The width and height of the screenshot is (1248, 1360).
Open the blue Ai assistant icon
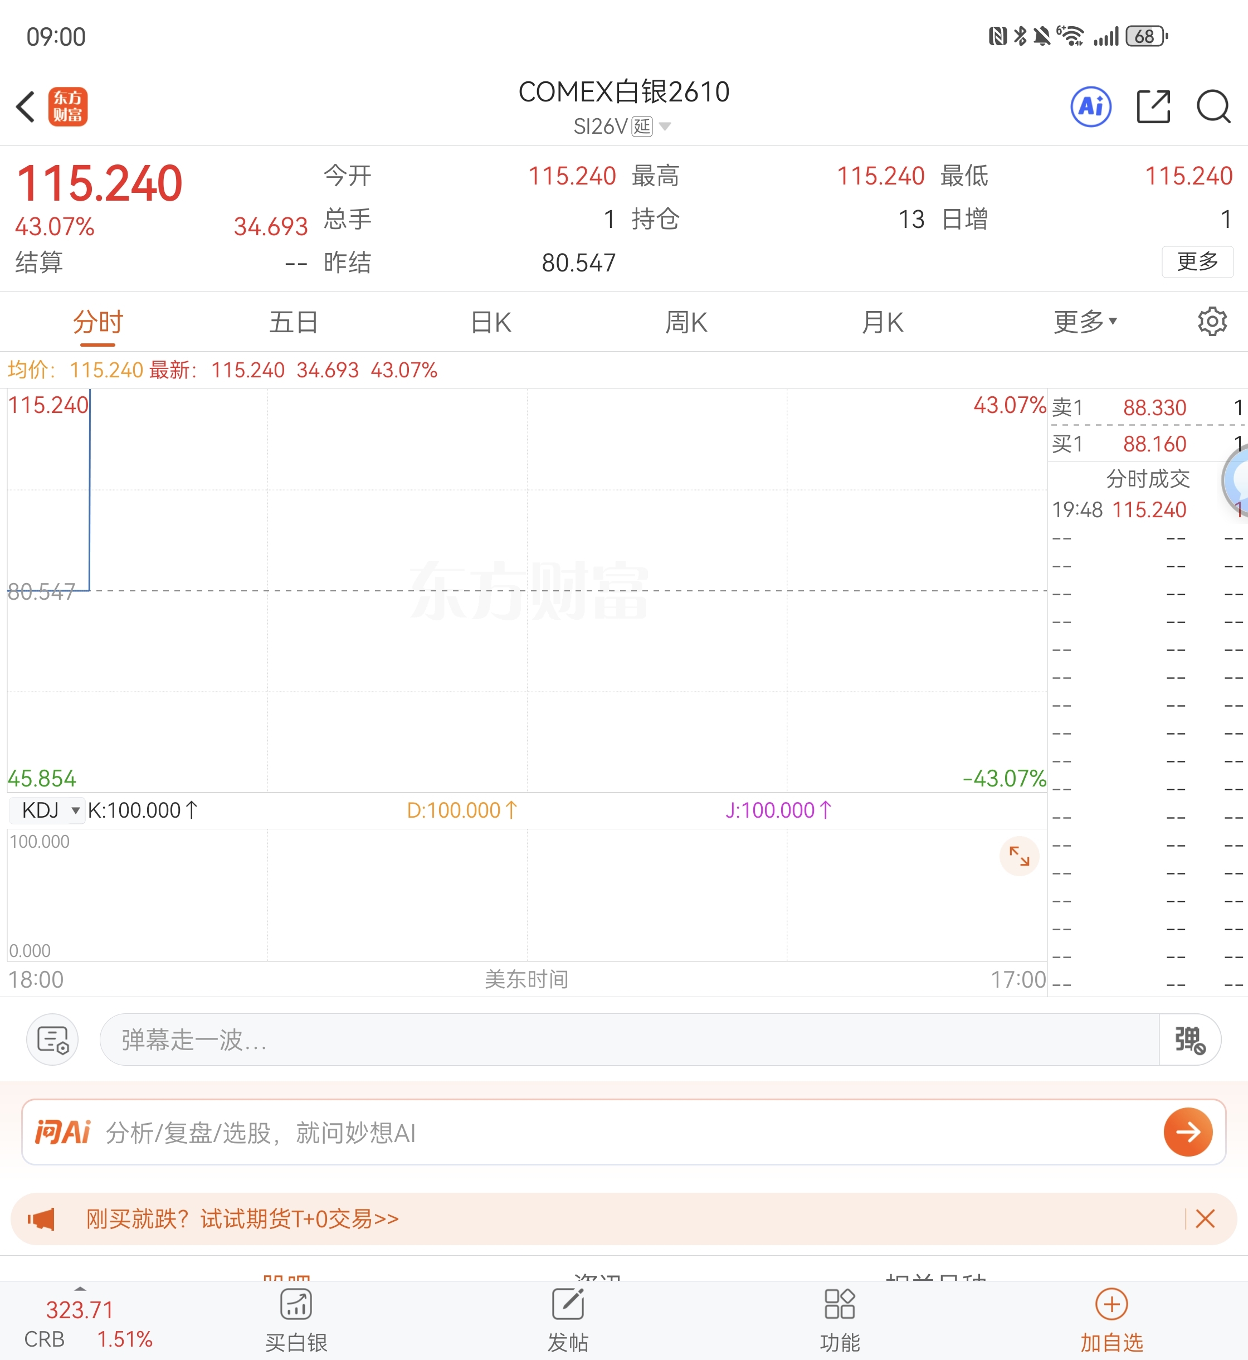tap(1091, 107)
